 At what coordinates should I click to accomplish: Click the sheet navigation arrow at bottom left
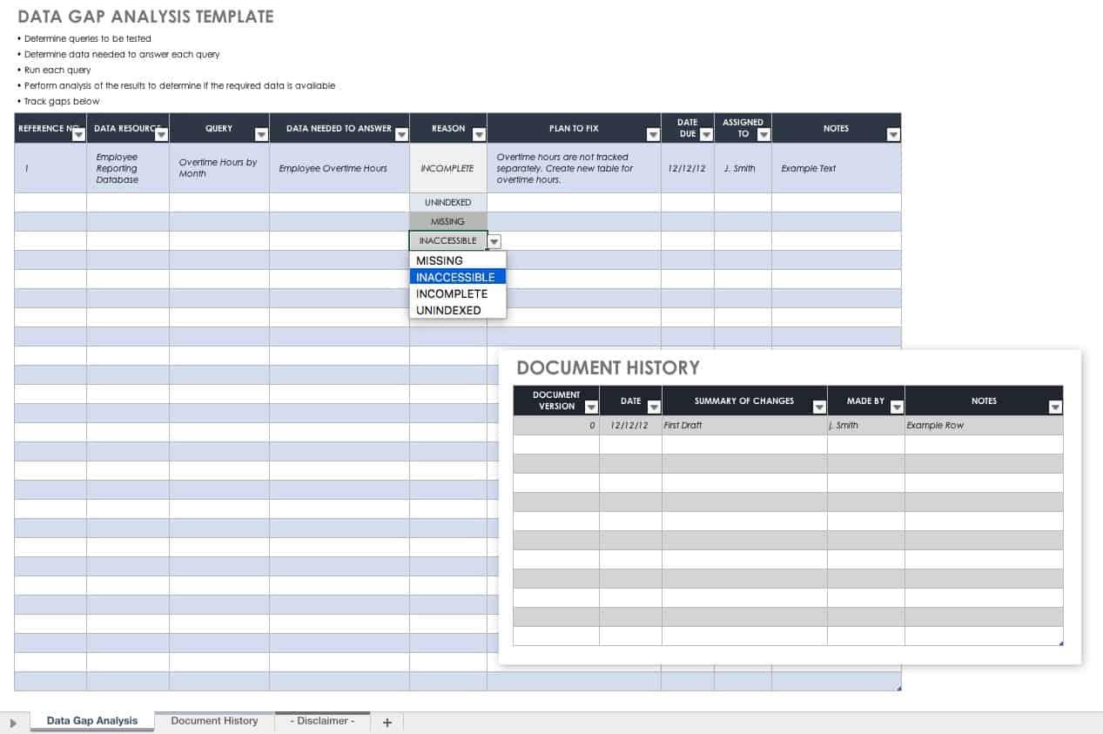[12, 720]
